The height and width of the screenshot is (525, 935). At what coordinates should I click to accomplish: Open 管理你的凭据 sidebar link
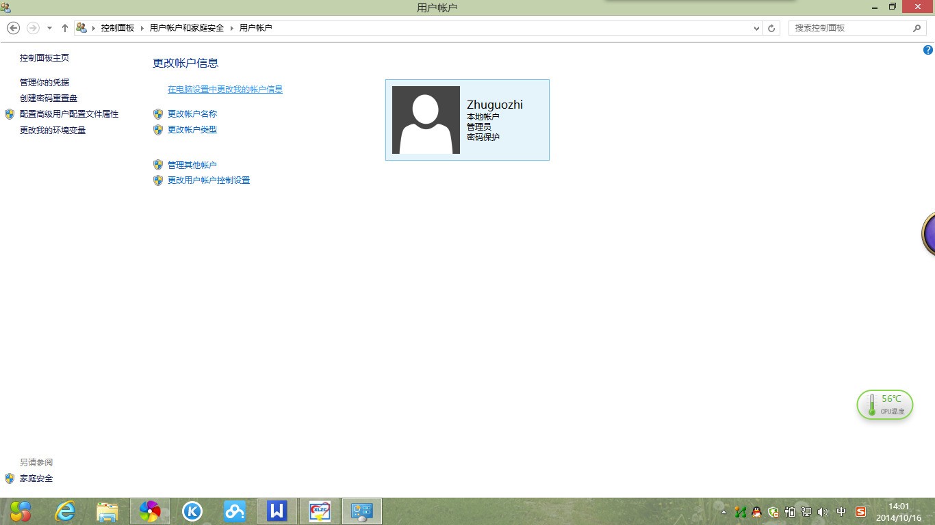44,83
